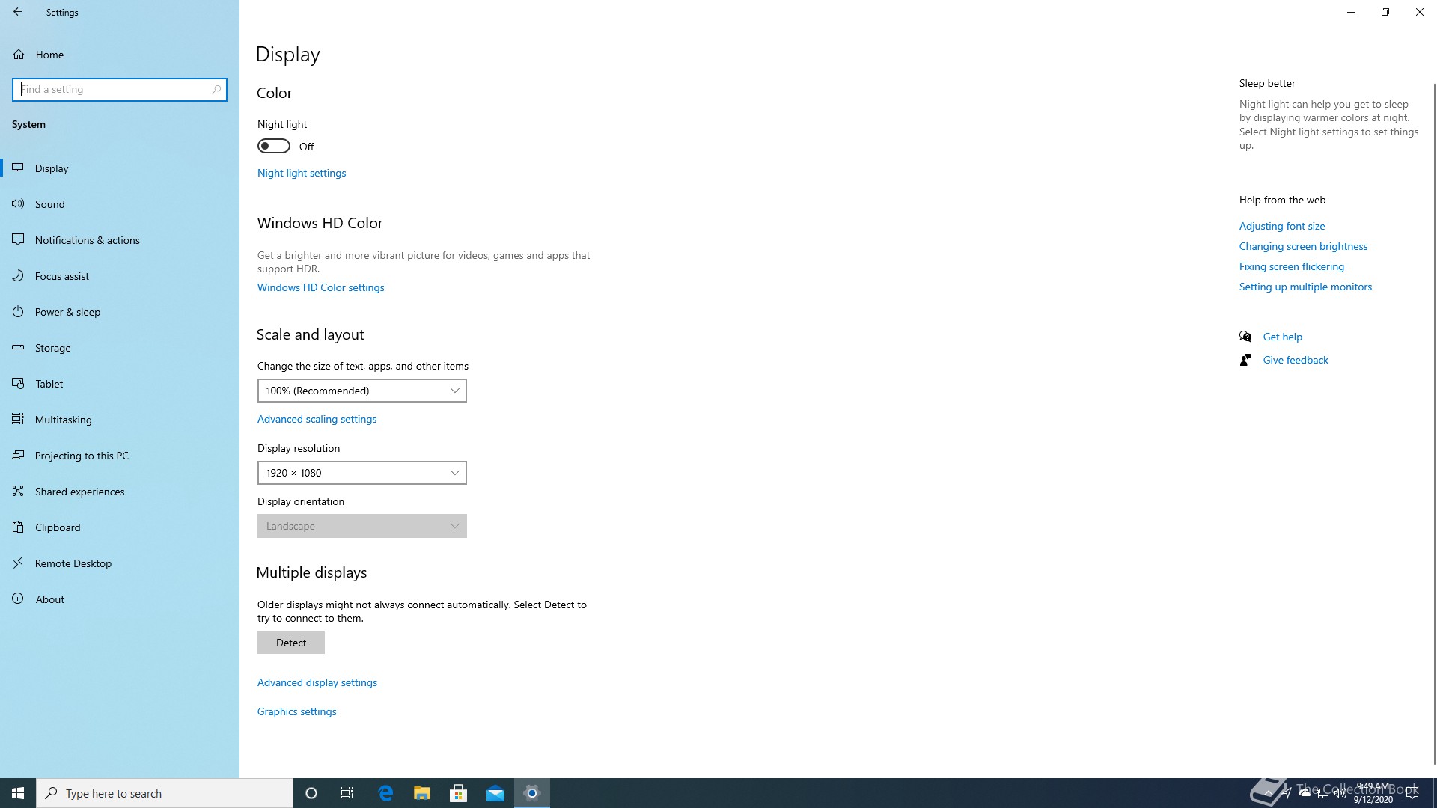Image resolution: width=1437 pixels, height=808 pixels.
Task: Open Graphics settings link
Action: click(x=297, y=711)
